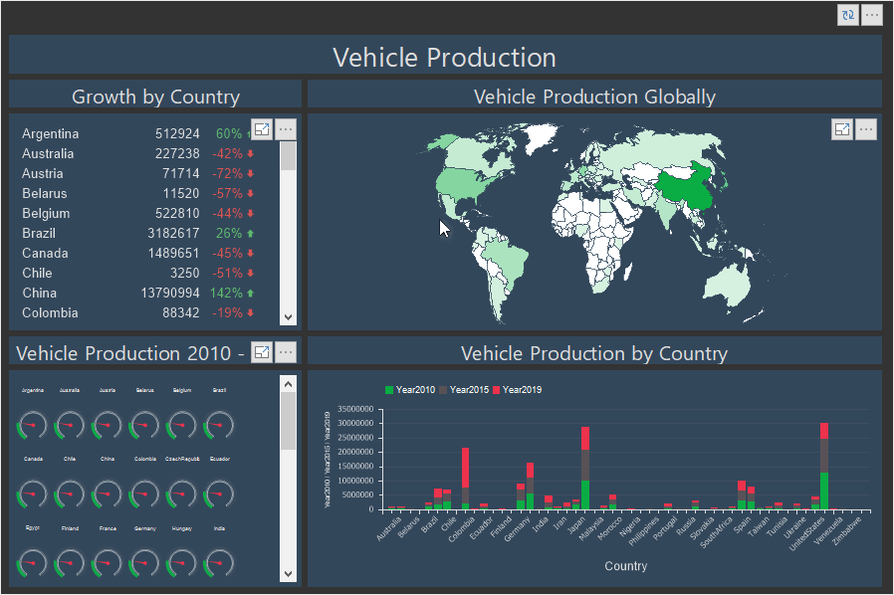Image resolution: width=894 pixels, height=595 pixels.
Task: Click the down arrow of the growth list scrollbar
Action: (x=289, y=317)
